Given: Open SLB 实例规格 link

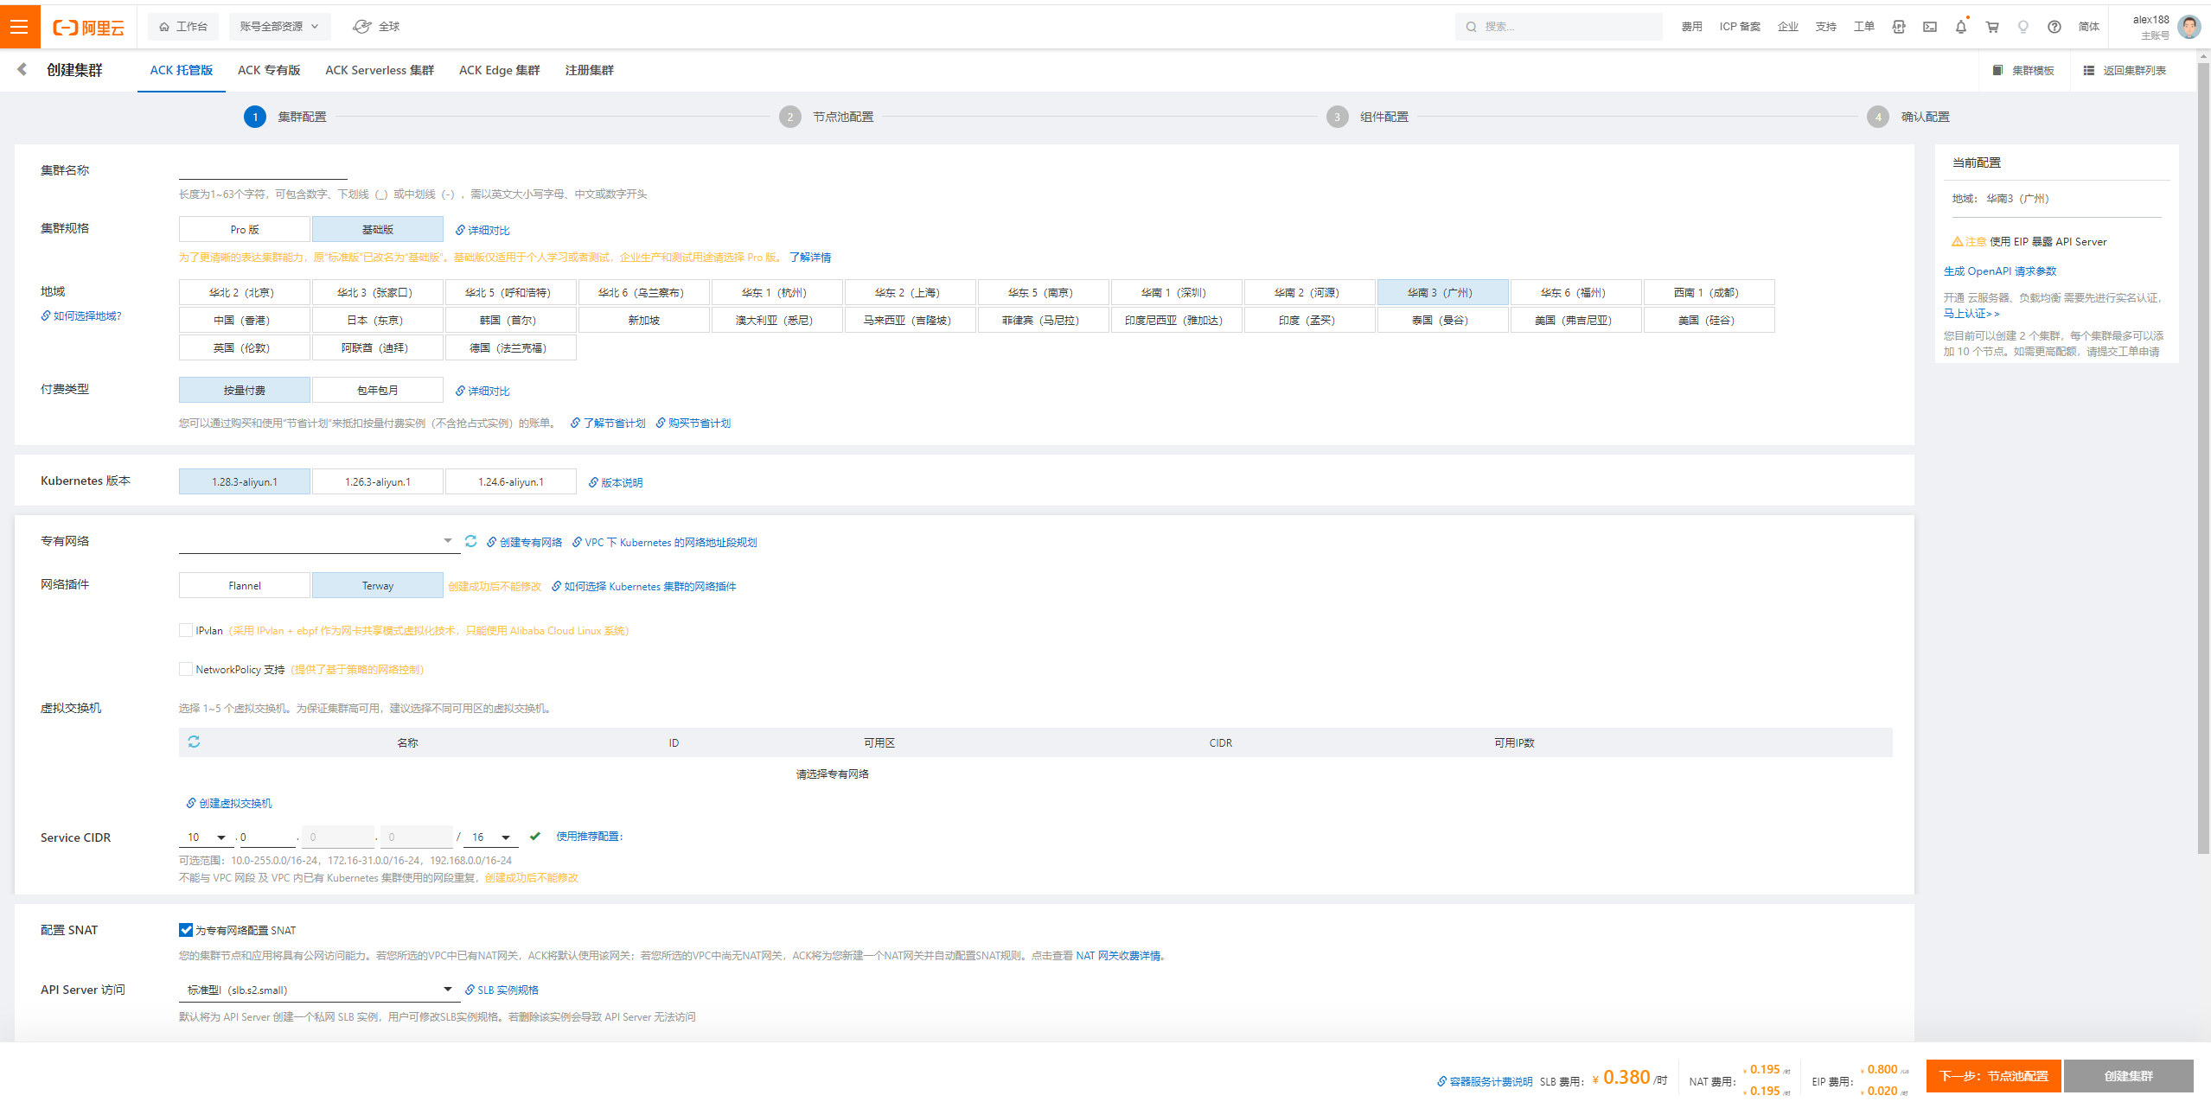Looking at the screenshot, I should pos(502,990).
